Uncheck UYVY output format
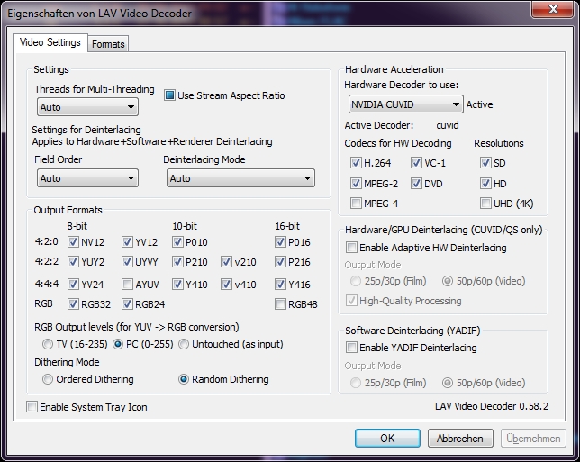Viewport: 580px width, 462px height. (x=127, y=262)
